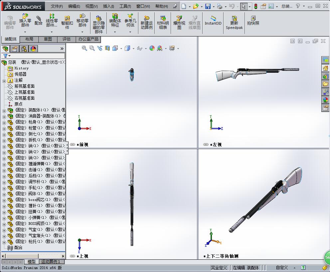Image resolution: width=330 pixels, height=272 pixels.
Task: Open PropertyManager tab icon
Action: 14,49
